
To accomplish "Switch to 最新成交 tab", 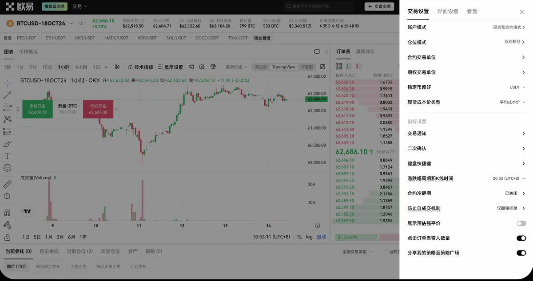I will tap(365, 51).
